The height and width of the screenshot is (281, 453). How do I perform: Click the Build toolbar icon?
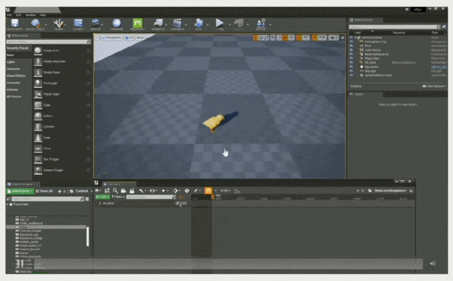click(199, 23)
